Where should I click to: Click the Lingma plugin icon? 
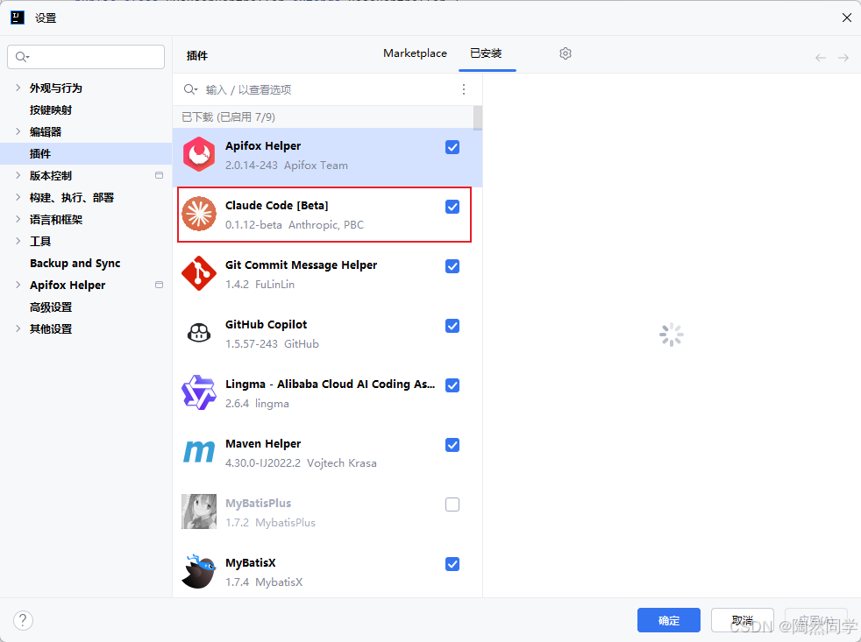coord(199,392)
